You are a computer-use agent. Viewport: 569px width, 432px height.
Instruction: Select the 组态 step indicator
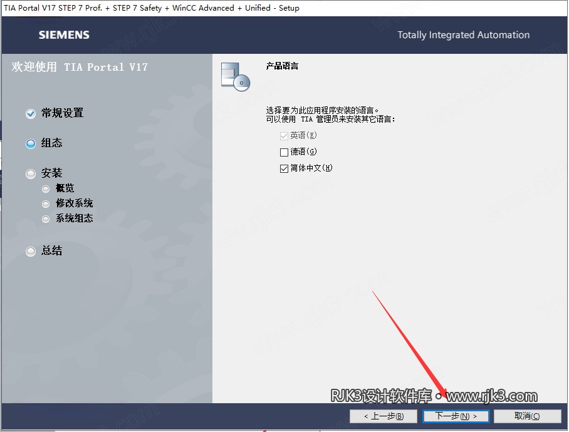(x=31, y=144)
